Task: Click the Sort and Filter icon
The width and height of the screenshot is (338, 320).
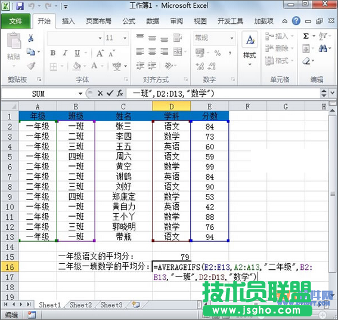Action: click(x=323, y=36)
